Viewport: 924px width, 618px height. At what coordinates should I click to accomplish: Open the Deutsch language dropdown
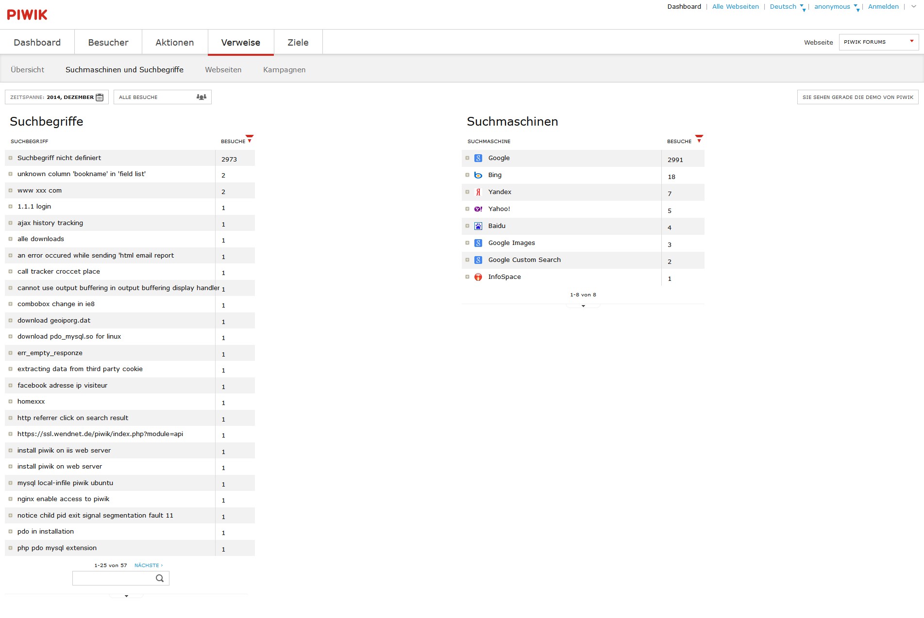[787, 7]
